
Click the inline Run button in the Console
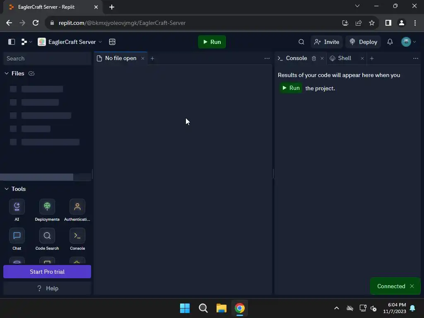[291, 88]
